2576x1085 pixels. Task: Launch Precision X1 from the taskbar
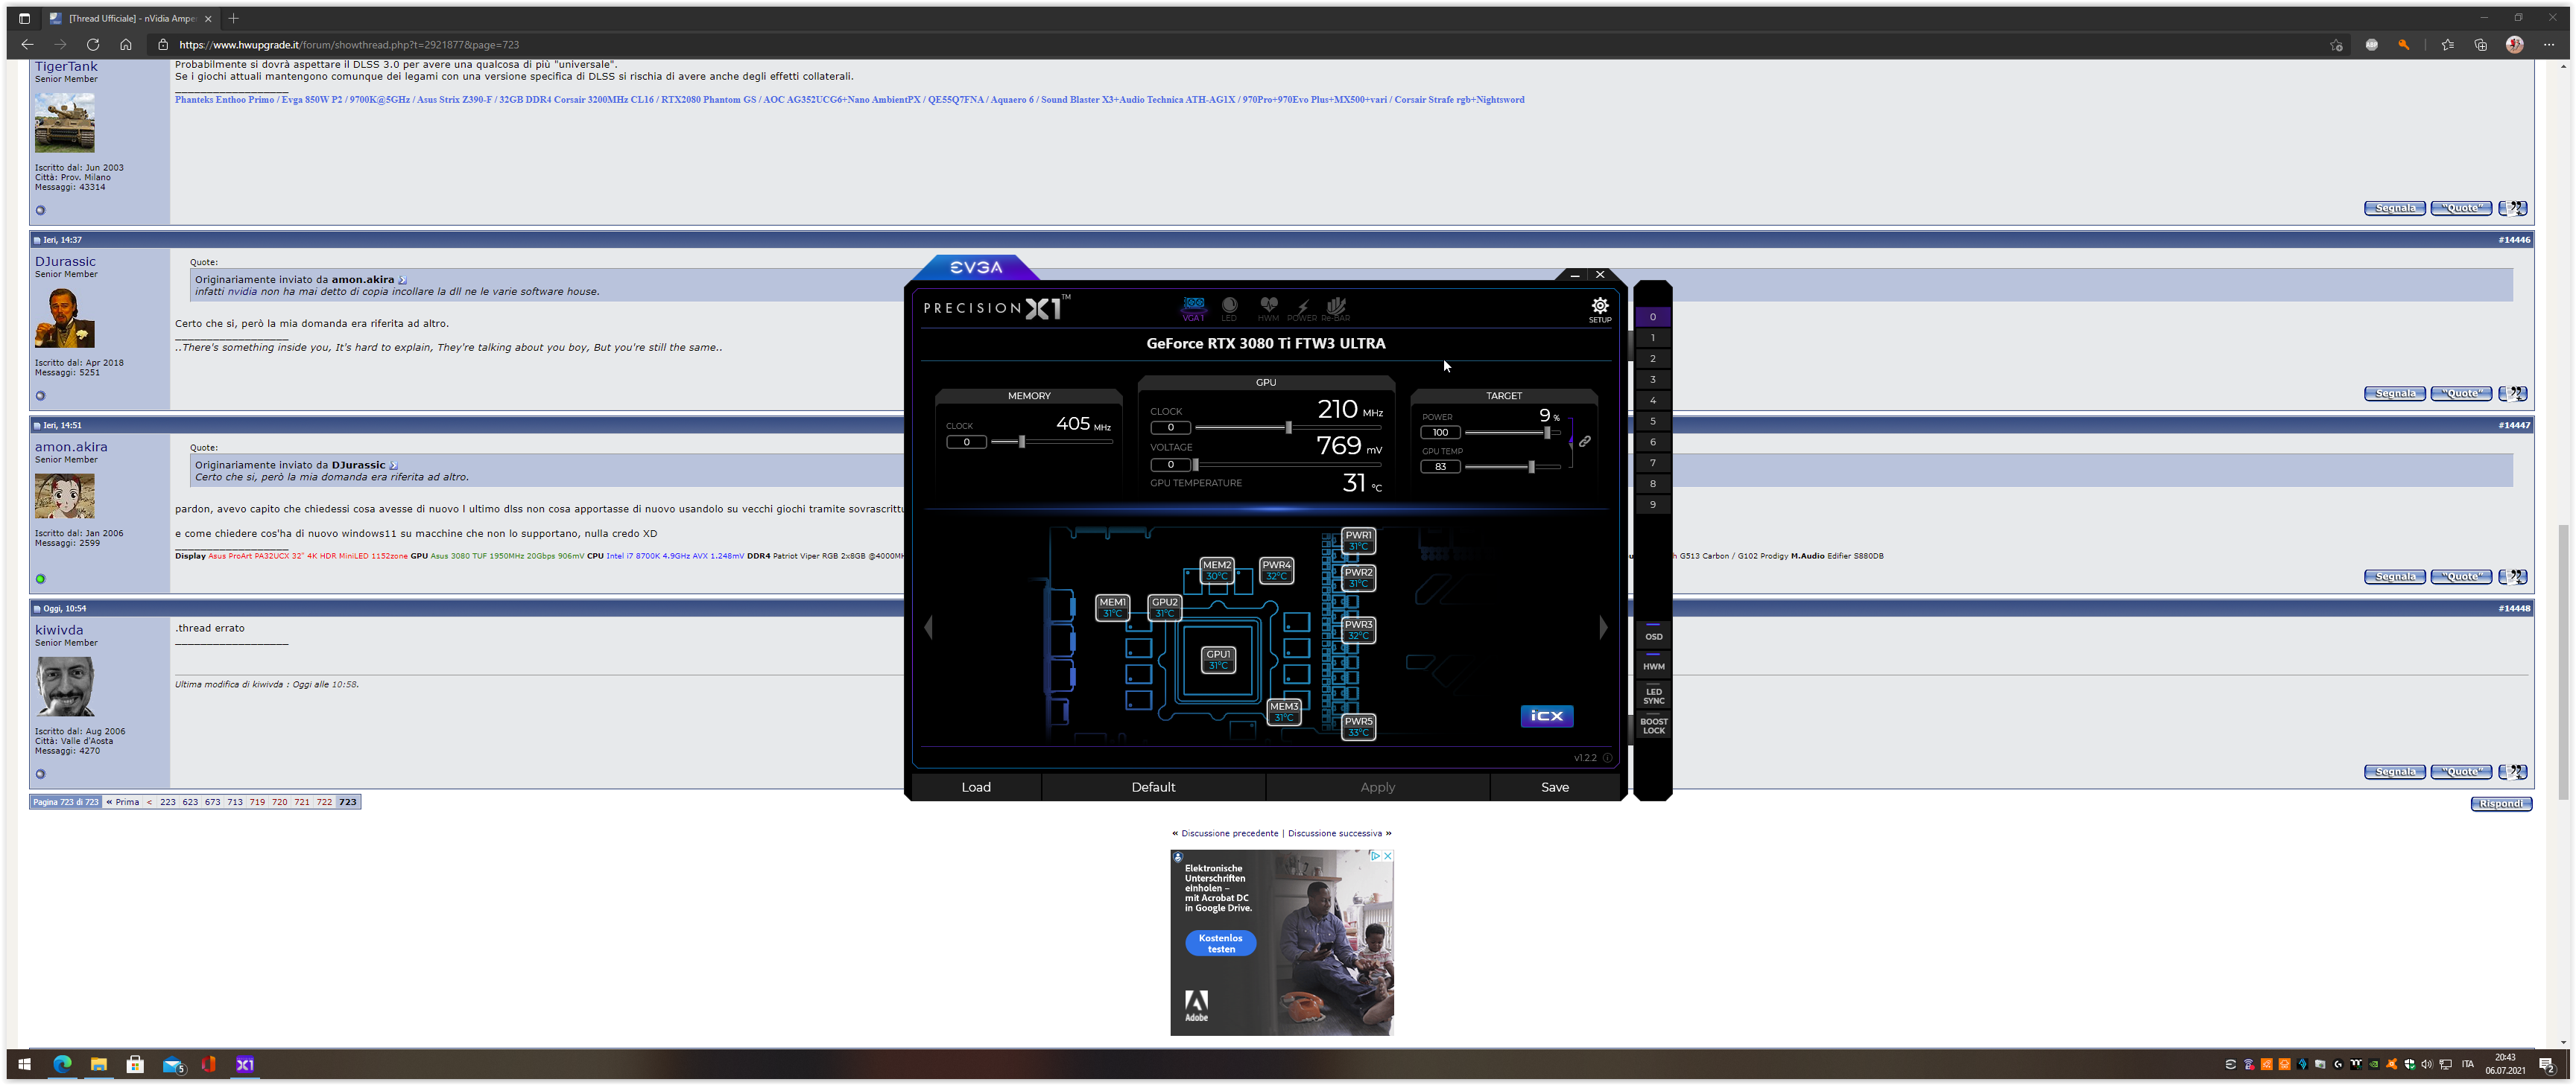coord(245,1064)
